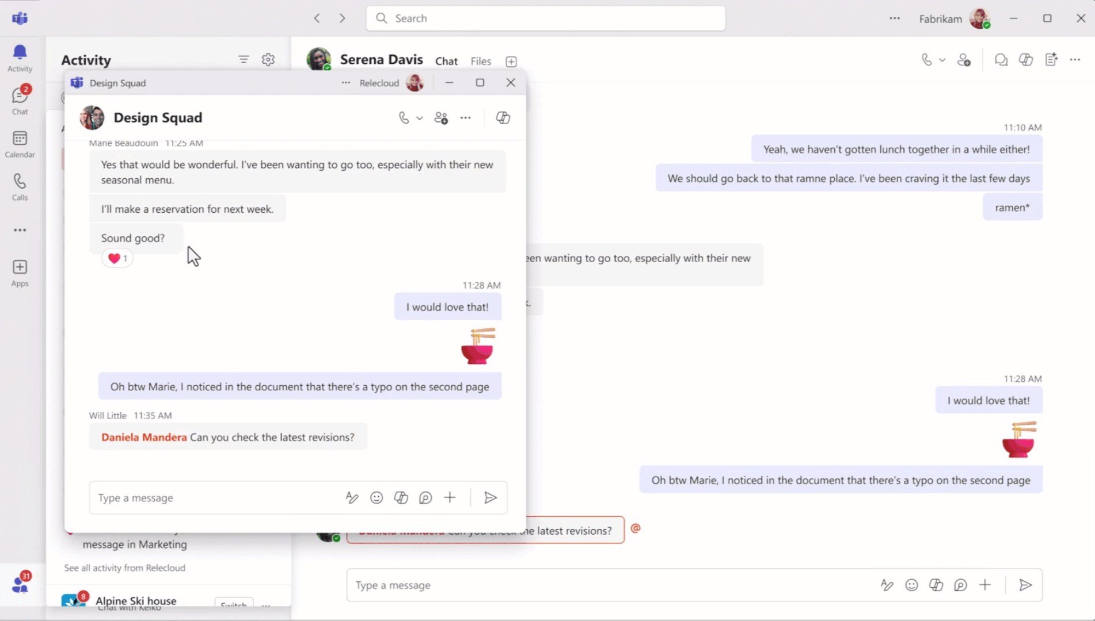Click the Daniela Mandera mention name
The width and height of the screenshot is (1095, 621).
pyautogui.click(x=144, y=438)
